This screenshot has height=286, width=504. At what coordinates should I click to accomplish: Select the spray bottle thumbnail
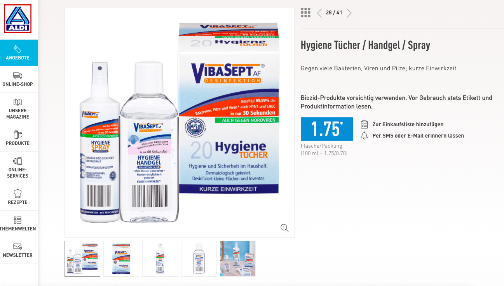coord(160,259)
